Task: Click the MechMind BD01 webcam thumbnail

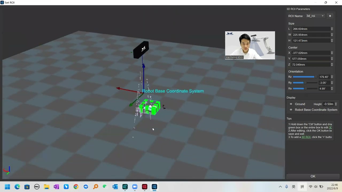Action: 250,45
